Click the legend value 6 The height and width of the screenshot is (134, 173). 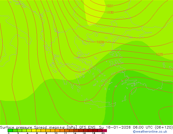(37, 133)
